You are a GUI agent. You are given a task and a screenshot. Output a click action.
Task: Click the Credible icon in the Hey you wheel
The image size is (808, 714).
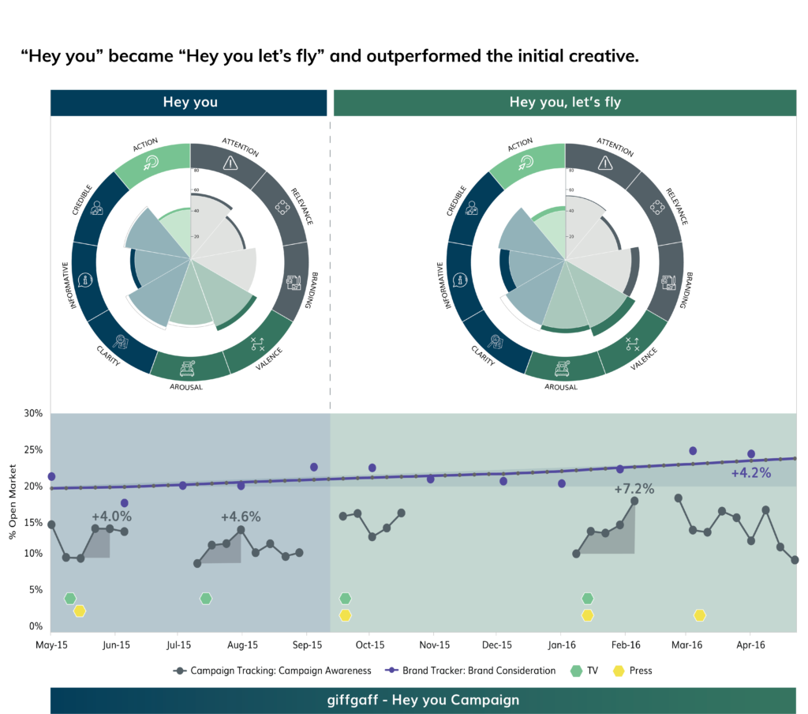[96, 208]
